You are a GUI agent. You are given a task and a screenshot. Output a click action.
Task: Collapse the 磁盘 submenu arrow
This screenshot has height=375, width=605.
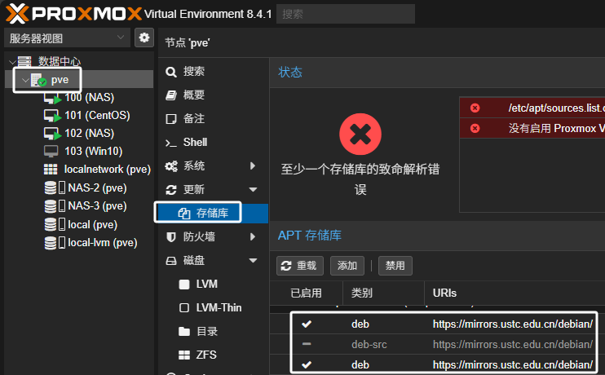coord(253,260)
